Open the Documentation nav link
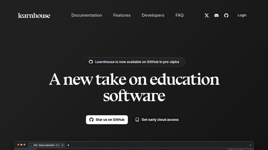Viewport: 268px width, 150px height. (87, 15)
